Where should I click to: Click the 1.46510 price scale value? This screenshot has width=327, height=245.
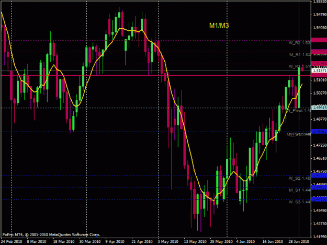pyautogui.click(x=320, y=158)
